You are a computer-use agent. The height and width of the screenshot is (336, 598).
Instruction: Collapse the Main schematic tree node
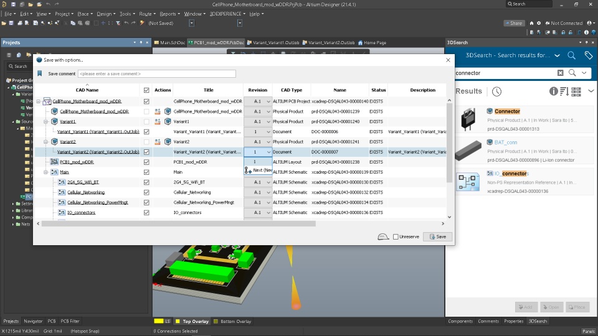(45, 172)
